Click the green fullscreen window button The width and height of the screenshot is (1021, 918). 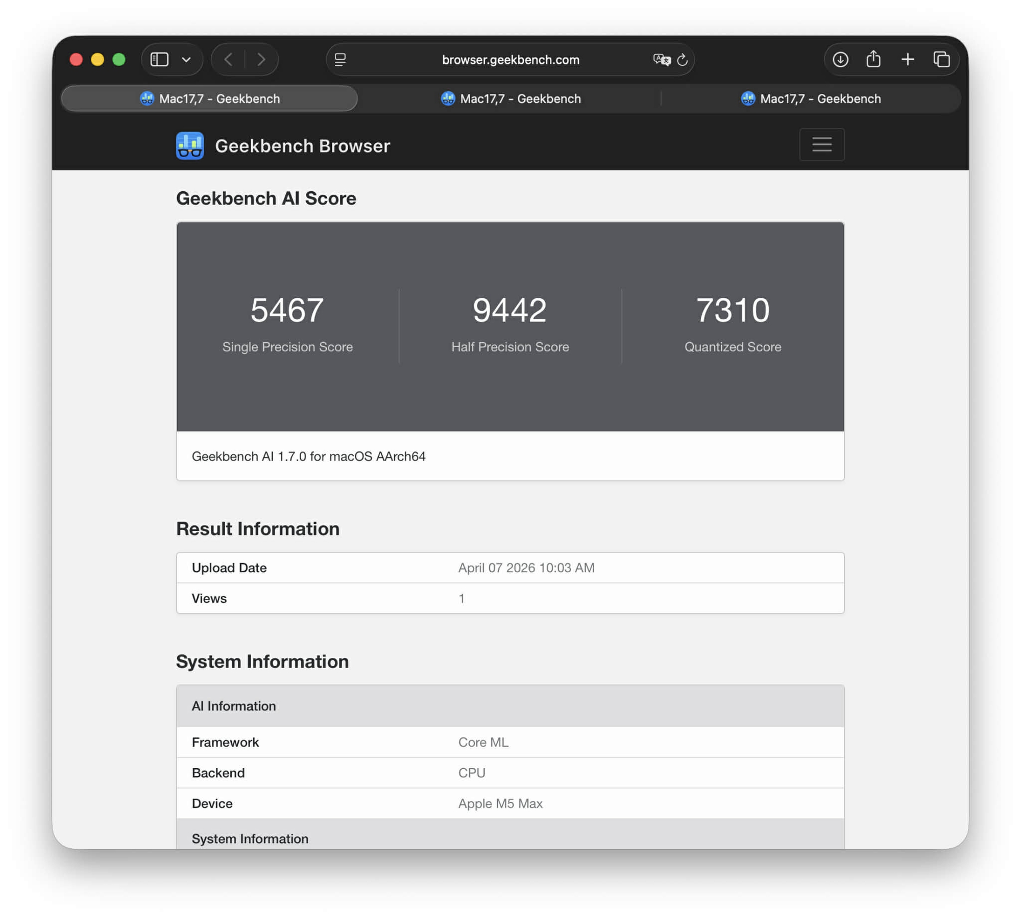pyautogui.click(x=119, y=60)
